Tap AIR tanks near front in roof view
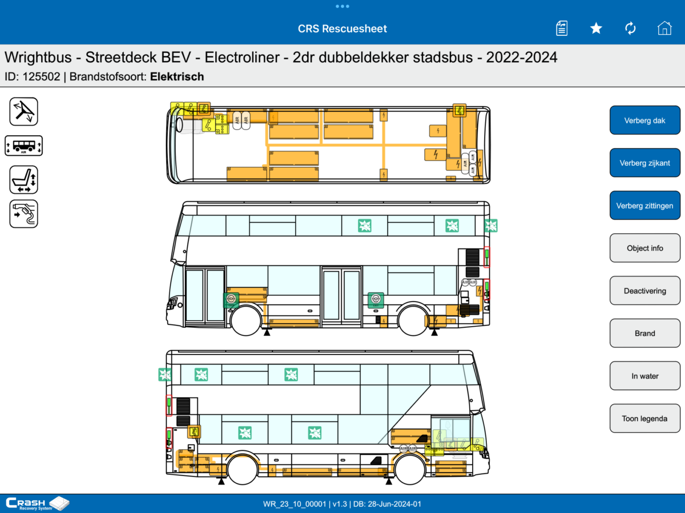Image resolution: width=685 pixels, height=513 pixels. click(241, 120)
